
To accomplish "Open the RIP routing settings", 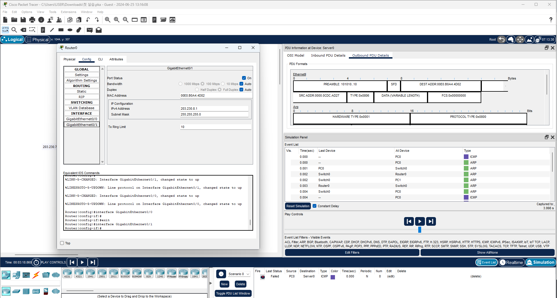I will (x=82, y=97).
